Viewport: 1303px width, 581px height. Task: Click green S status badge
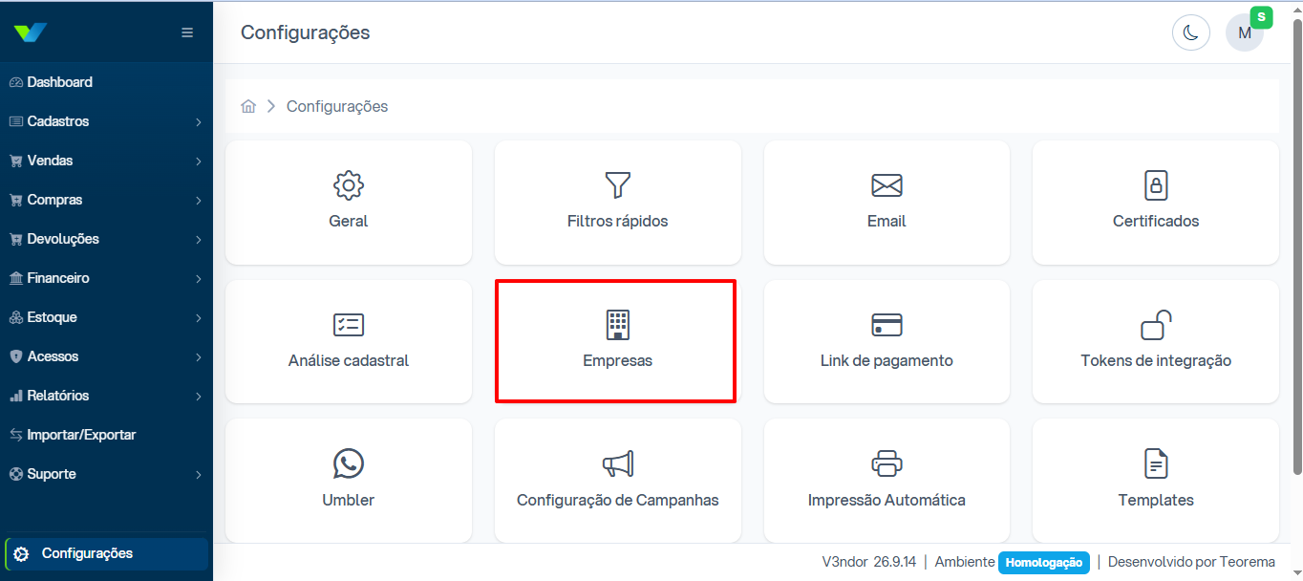tap(1261, 17)
